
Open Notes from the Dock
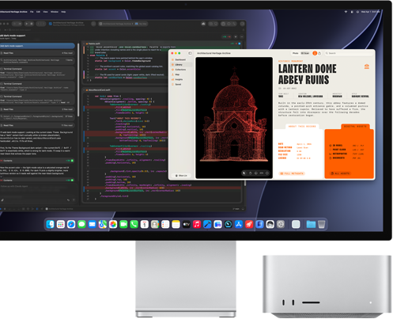point(176,224)
